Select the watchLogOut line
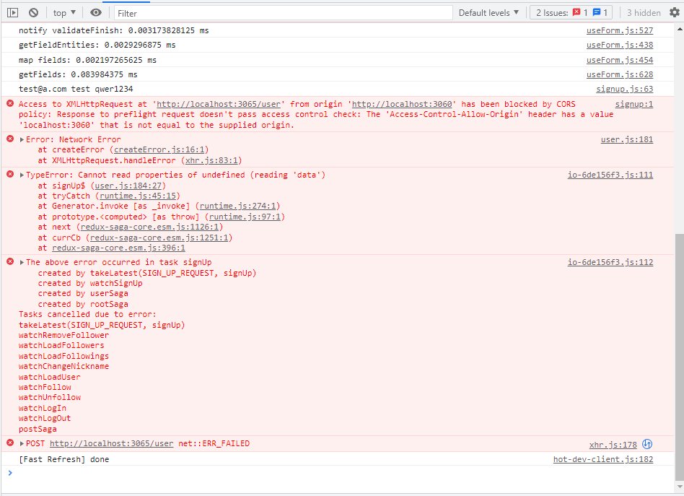 tap(45, 418)
